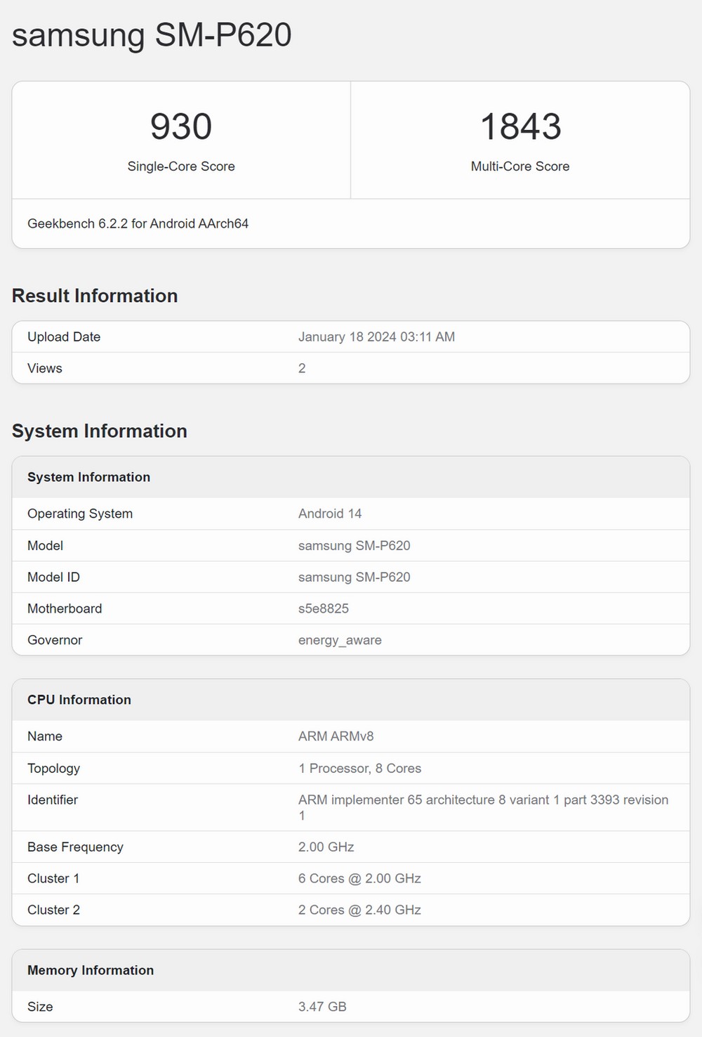Click the Cluster 2 value 2 Cores @ 2.40 GHz

point(359,910)
